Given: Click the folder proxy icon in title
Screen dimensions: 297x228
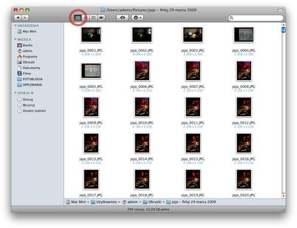Looking at the screenshot, I should 103,10.
